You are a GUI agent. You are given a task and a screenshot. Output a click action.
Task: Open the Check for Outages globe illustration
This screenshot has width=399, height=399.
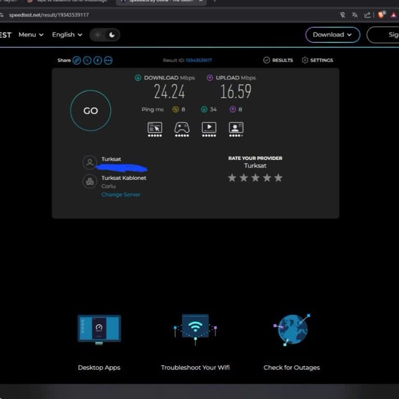tap(292, 330)
